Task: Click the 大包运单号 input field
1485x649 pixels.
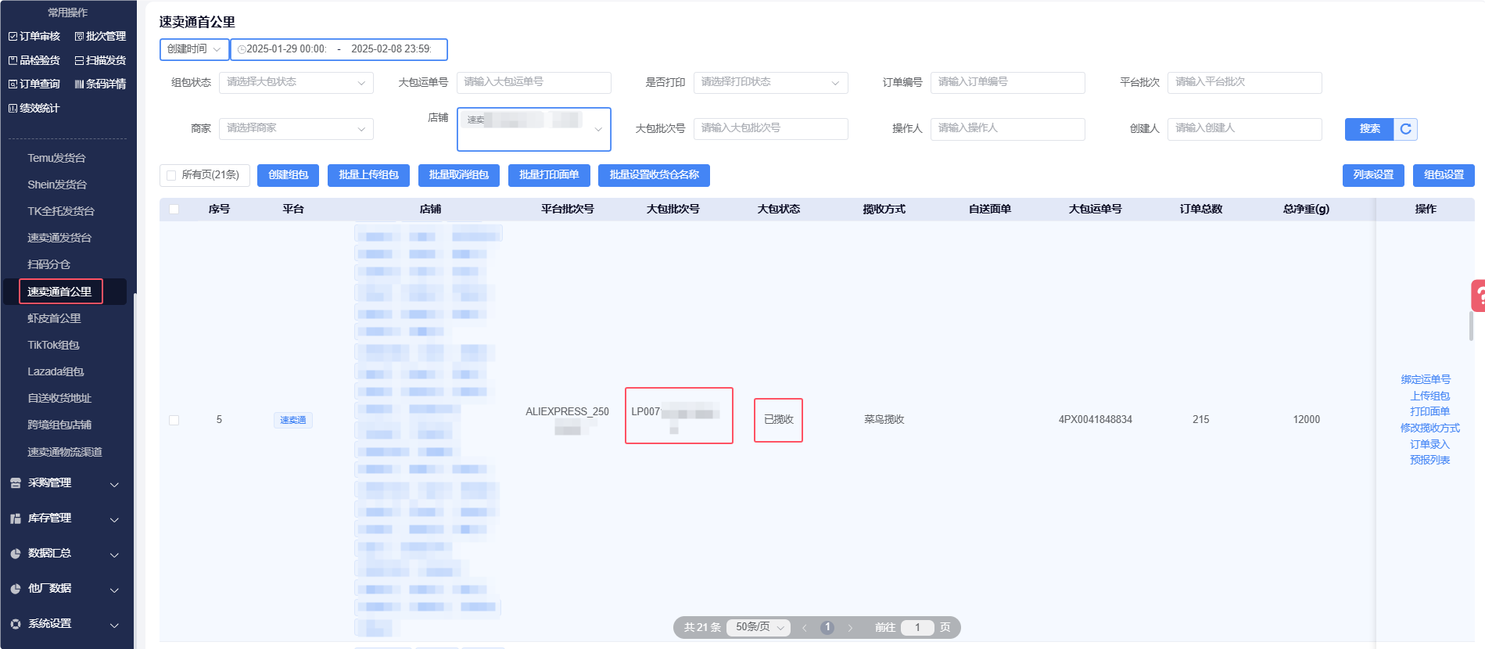Action: (x=534, y=82)
